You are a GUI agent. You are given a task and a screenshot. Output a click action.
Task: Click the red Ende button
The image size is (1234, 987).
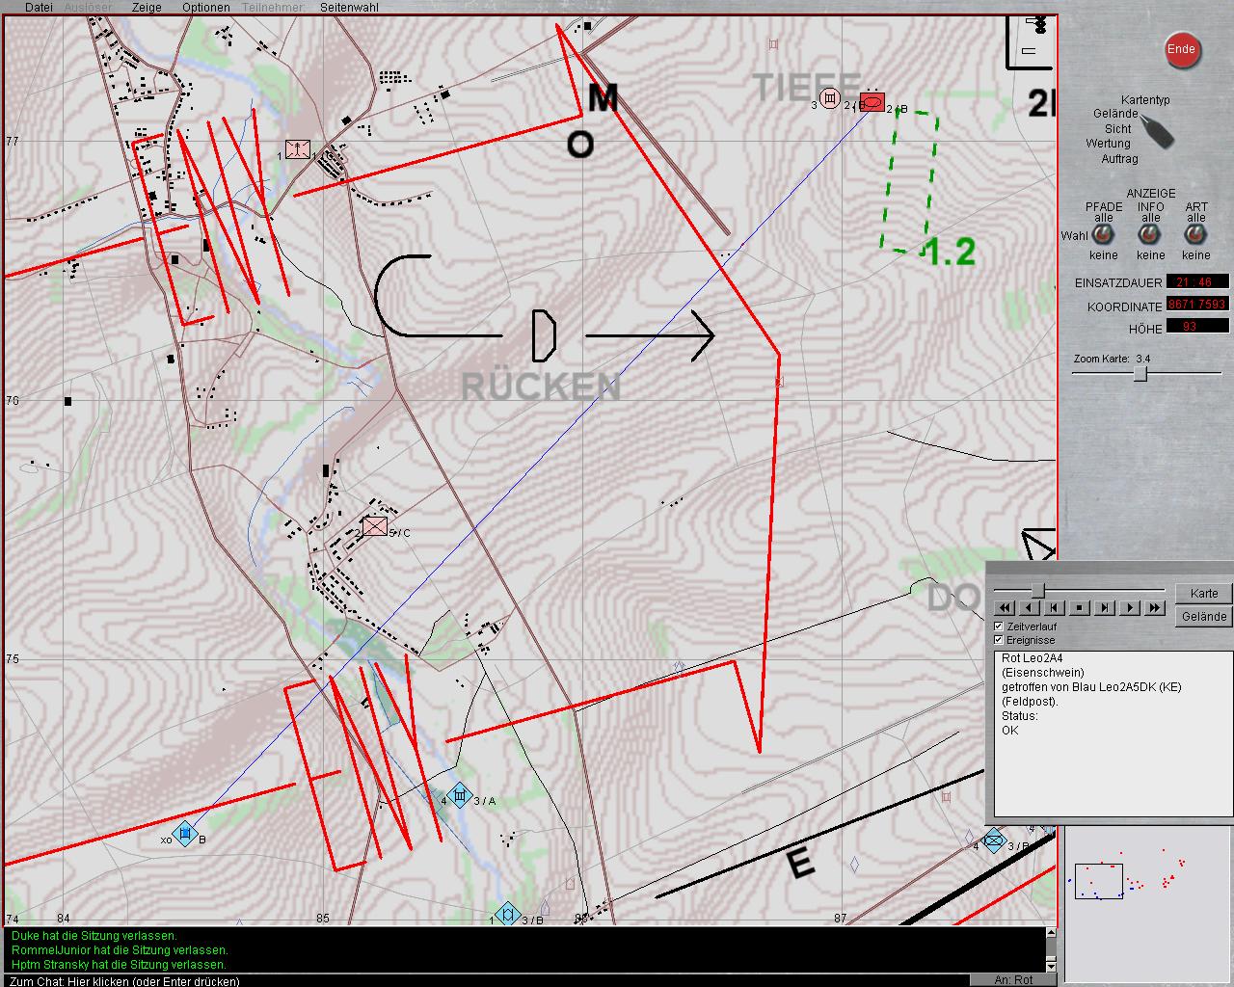coord(1181,50)
